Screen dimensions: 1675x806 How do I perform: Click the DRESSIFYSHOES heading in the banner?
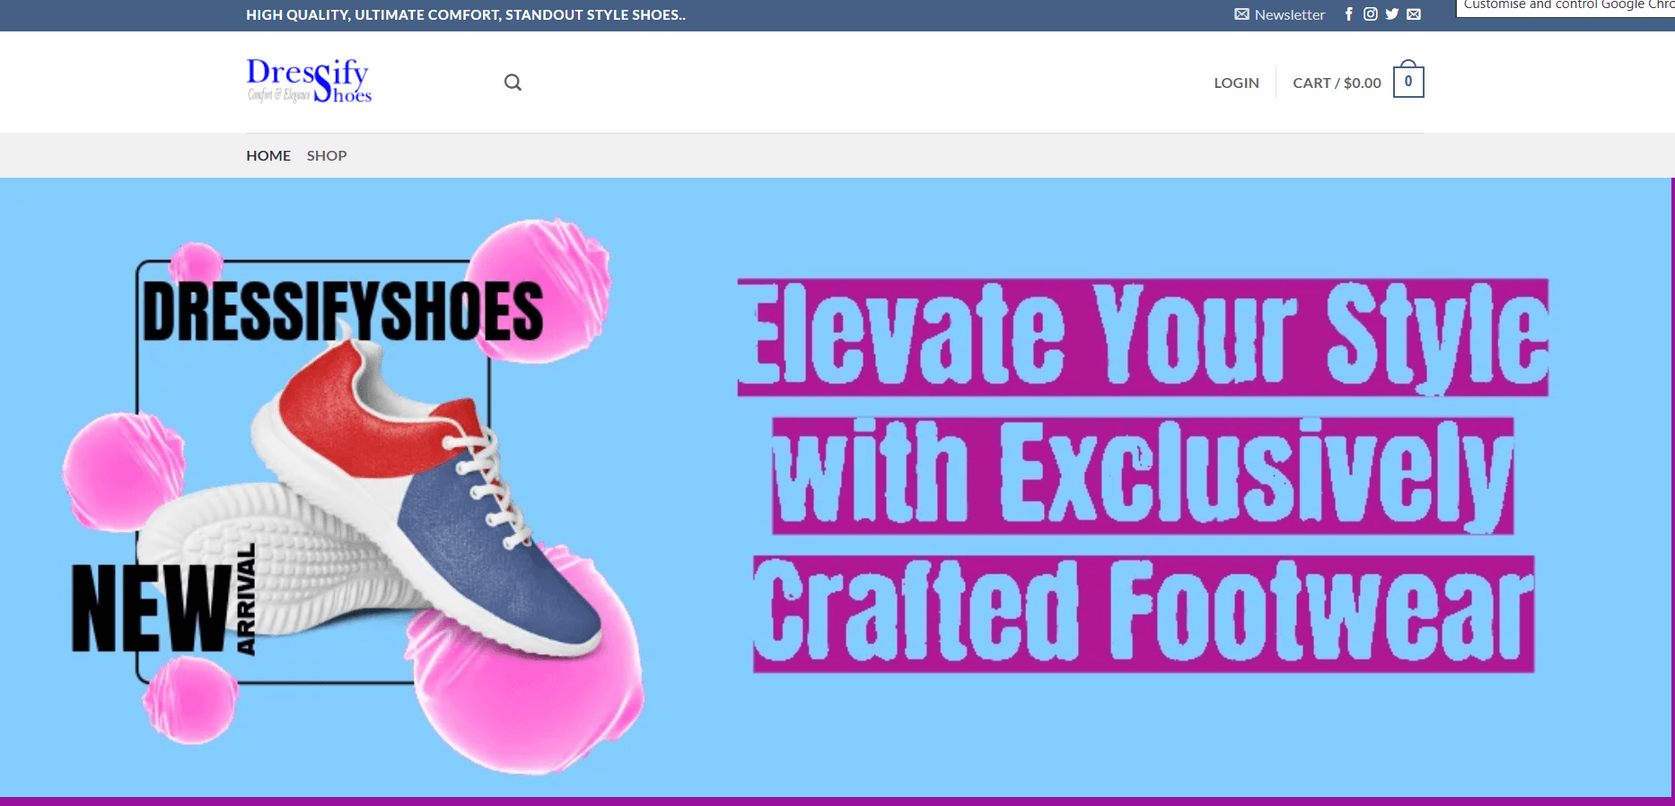pyautogui.click(x=343, y=311)
